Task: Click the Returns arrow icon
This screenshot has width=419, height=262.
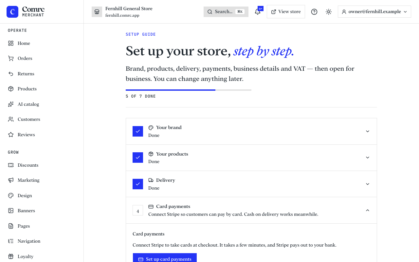Action: (x=11, y=74)
